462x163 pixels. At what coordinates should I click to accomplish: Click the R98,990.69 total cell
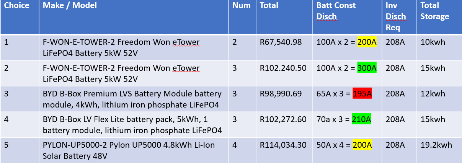click(x=281, y=94)
